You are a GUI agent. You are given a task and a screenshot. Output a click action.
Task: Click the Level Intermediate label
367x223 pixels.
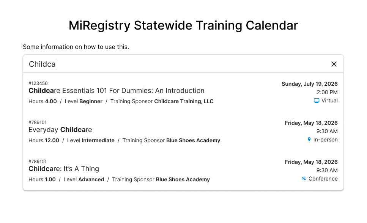(x=91, y=140)
